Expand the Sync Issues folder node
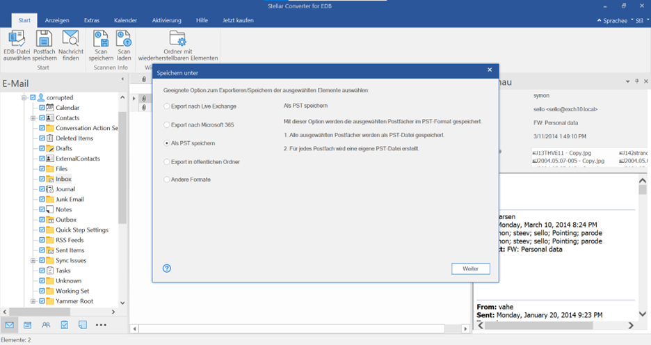The image size is (651, 345). click(33, 261)
